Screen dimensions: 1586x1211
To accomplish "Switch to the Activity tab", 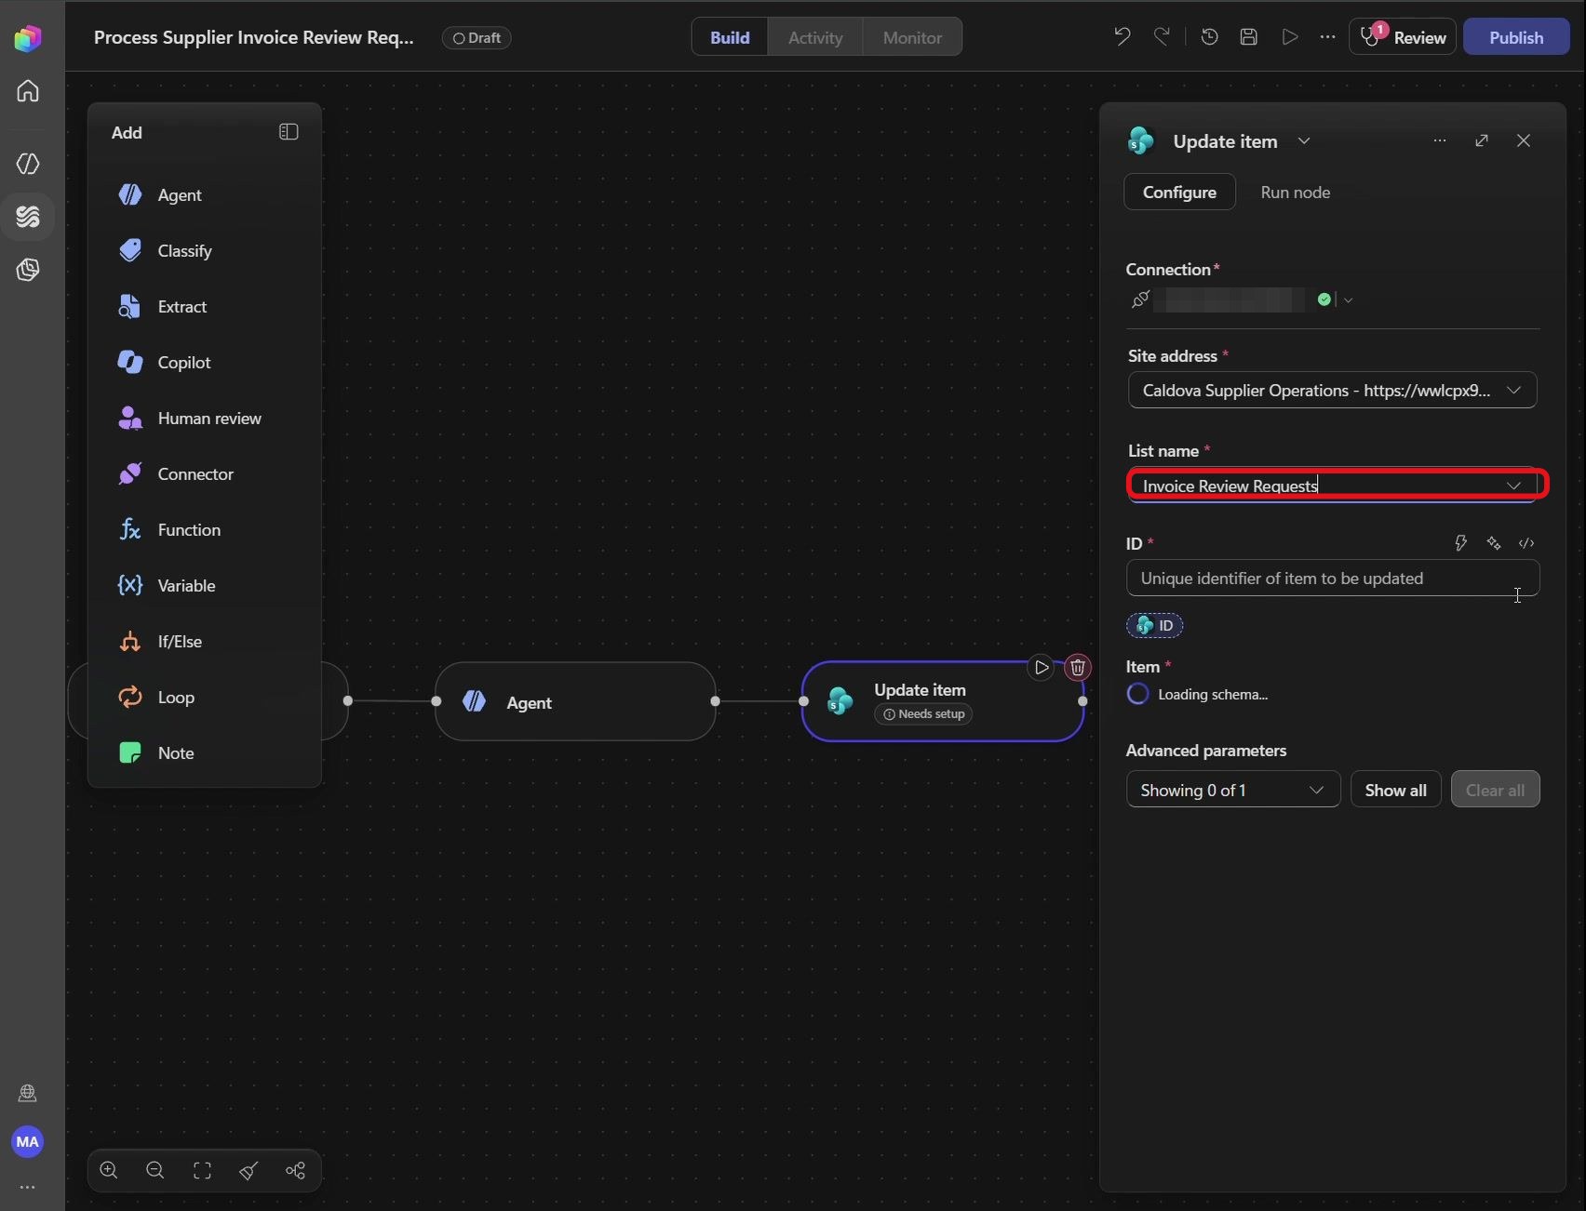I will point(815,37).
